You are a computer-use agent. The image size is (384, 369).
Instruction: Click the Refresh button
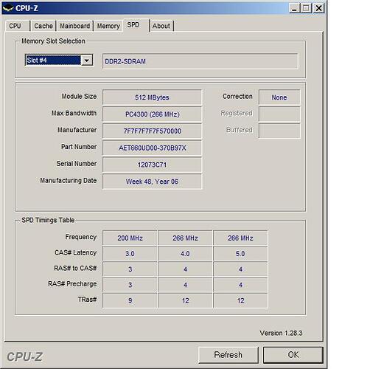[228, 355]
